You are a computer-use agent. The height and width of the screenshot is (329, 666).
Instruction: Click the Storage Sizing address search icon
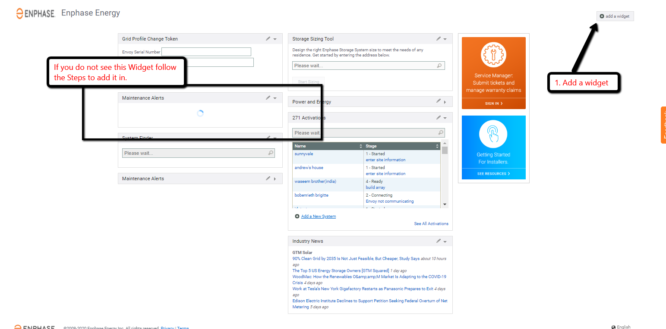439,66
